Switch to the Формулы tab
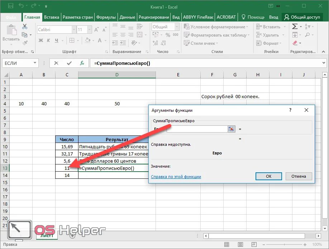329x249 pixels. tap(106, 17)
